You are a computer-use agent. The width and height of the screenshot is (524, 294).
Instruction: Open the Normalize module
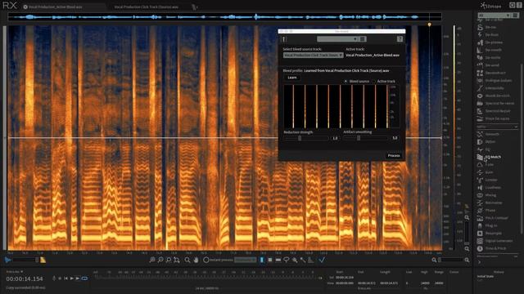pos(494,203)
